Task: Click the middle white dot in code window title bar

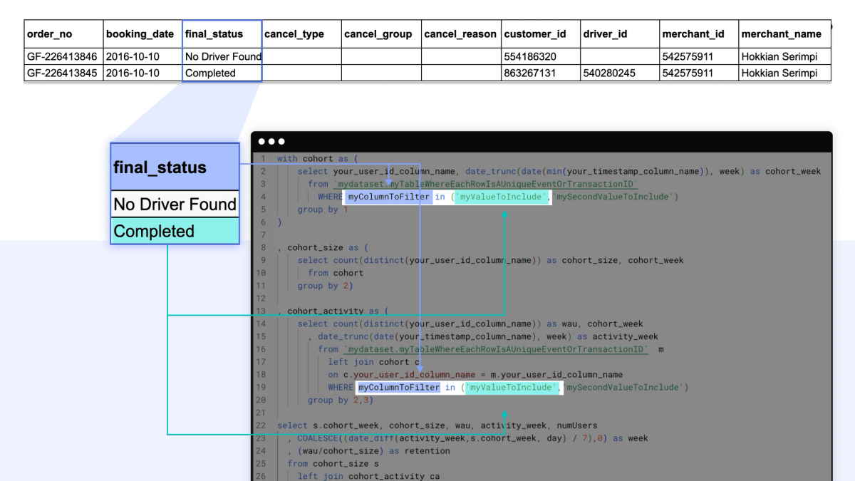Action: (x=272, y=142)
